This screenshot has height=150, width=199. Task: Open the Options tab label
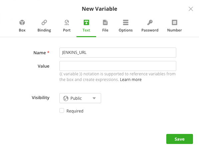coord(126,30)
